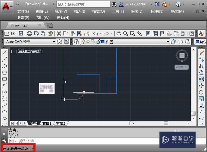
Task: Open recent commands dropdown in command line
Action: (16, 141)
